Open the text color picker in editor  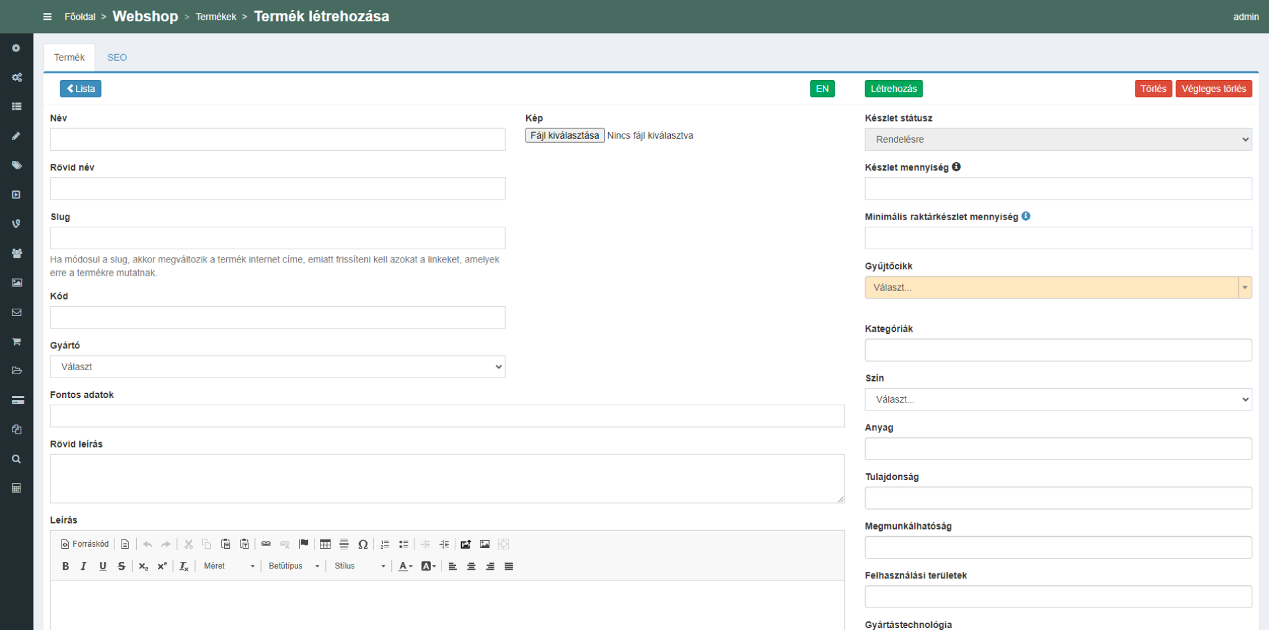point(405,566)
